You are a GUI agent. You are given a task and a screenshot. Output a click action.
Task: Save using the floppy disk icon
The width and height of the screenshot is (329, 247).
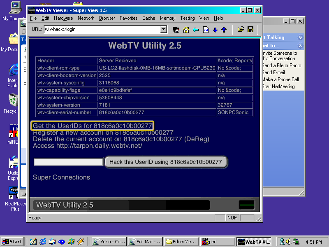click(250, 30)
